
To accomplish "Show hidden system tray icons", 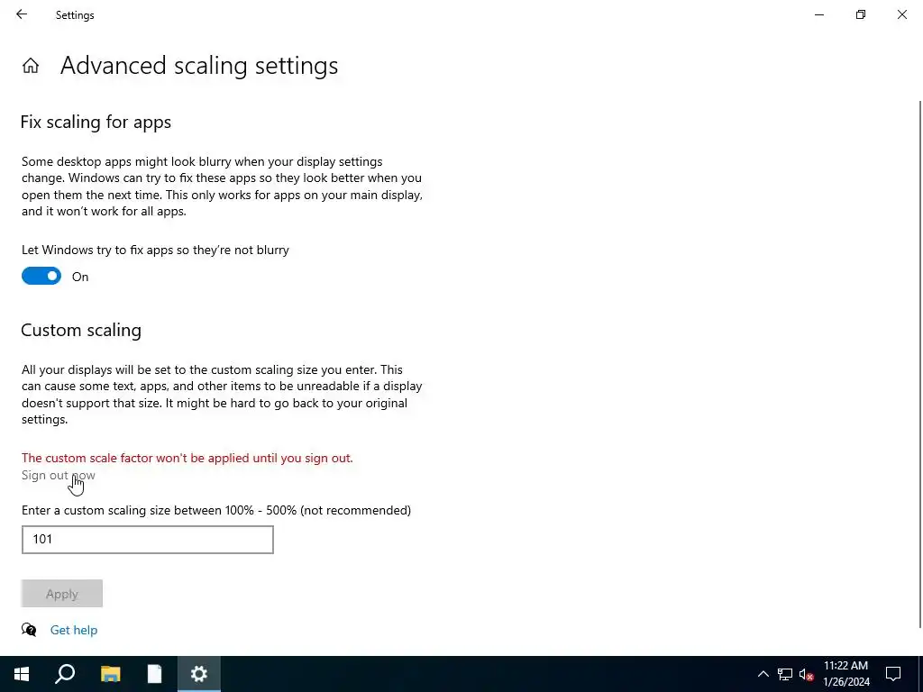I will [763, 674].
